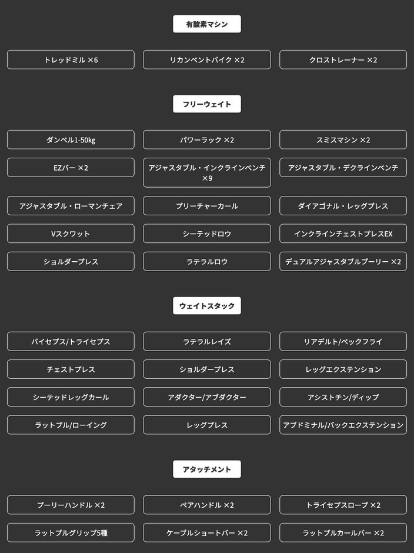This screenshot has height=553, width=414.
Task: Click アジャスタブル・インクラインベンチ ×9 box
Action: click(207, 172)
